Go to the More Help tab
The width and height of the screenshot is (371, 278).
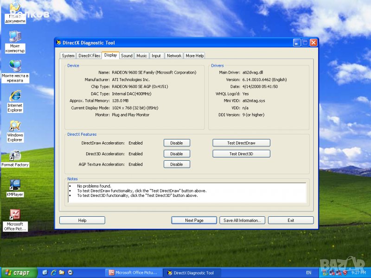(194, 56)
